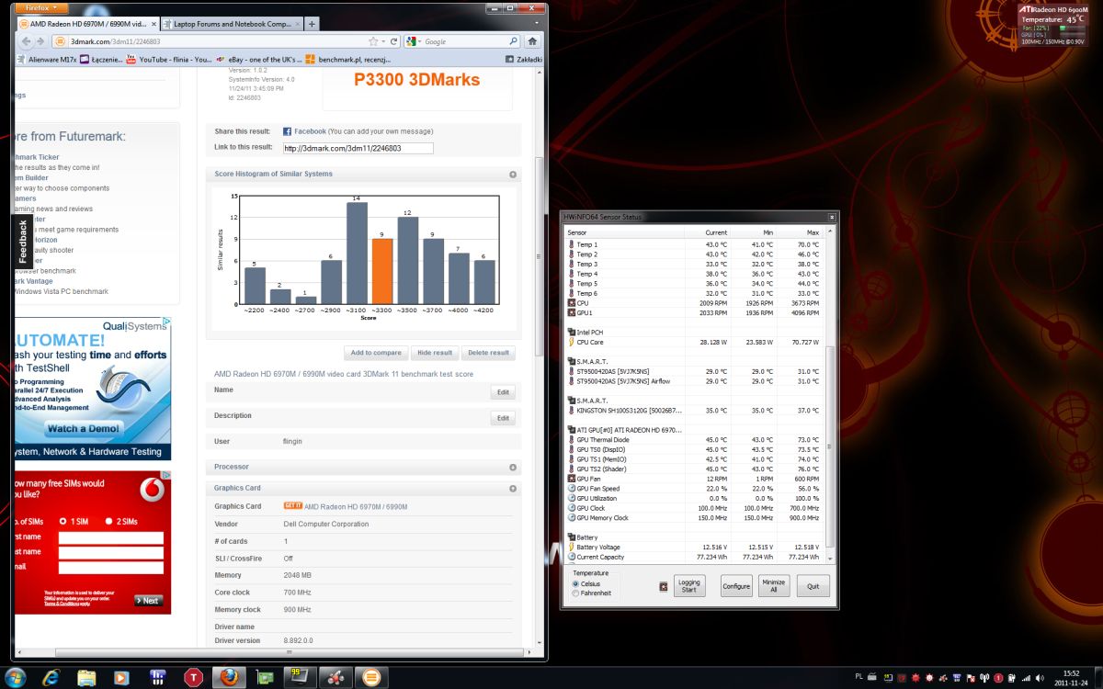The width and height of the screenshot is (1103, 689).
Task: Go back one page in Firefox
Action: [24, 41]
